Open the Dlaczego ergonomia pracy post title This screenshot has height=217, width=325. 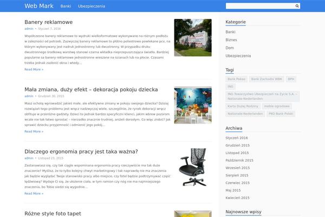coord(81,151)
